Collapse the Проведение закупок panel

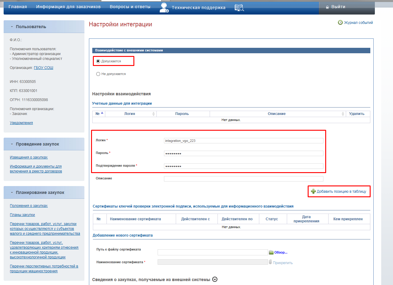click(x=12, y=144)
